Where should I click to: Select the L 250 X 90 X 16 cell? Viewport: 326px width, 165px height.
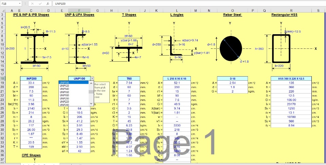[177, 79]
